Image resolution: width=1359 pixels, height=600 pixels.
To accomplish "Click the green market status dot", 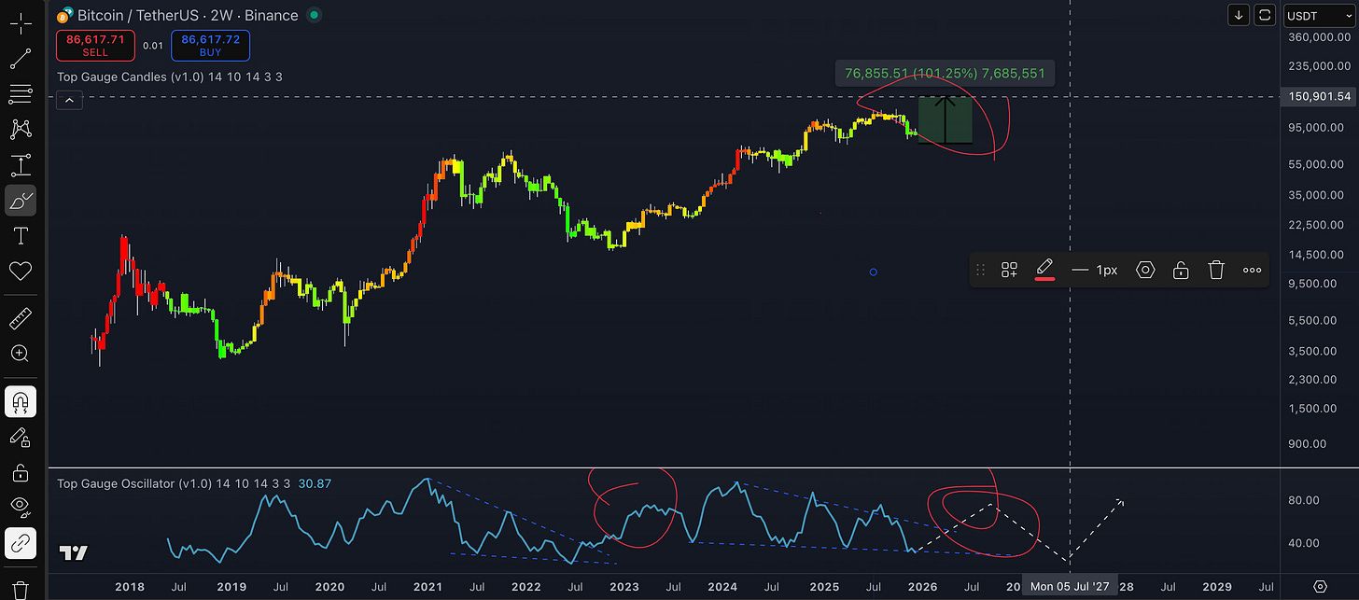I will [315, 15].
